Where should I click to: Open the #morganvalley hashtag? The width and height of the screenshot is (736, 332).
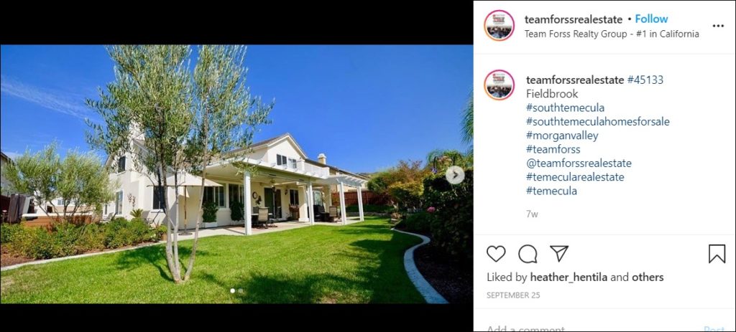[x=562, y=136]
